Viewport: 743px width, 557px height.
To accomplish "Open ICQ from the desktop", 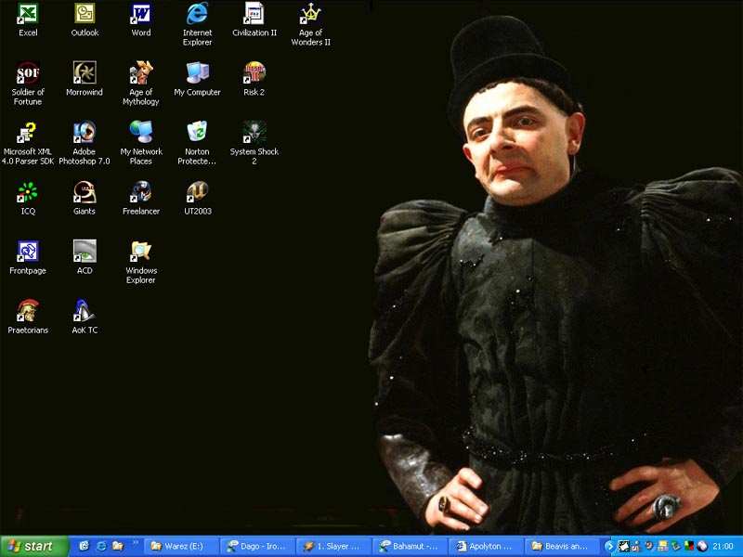I will coord(28,192).
